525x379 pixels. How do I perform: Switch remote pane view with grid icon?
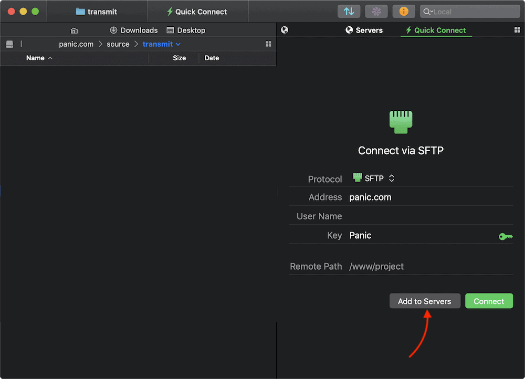click(x=517, y=30)
